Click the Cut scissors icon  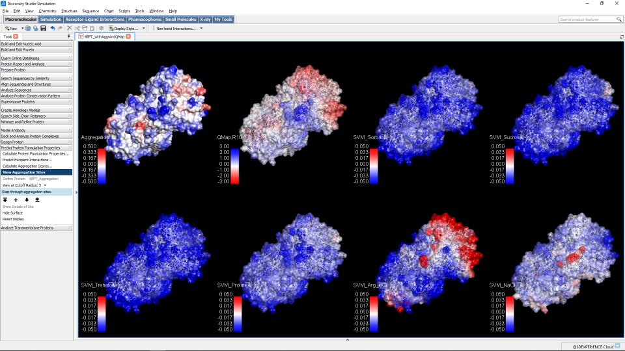click(x=77, y=28)
